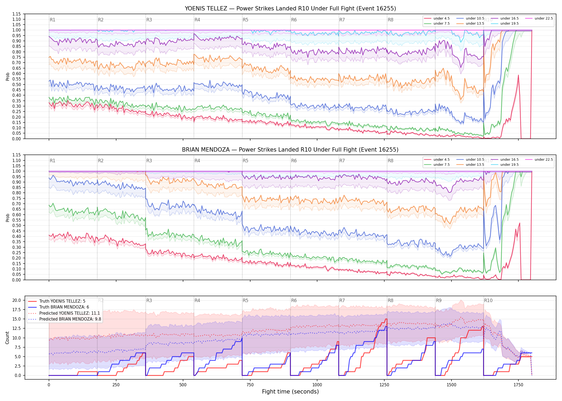This screenshot has width=562, height=401.
Task: Click the YOENIS TELLEZ chart title
Action: [290, 9]
